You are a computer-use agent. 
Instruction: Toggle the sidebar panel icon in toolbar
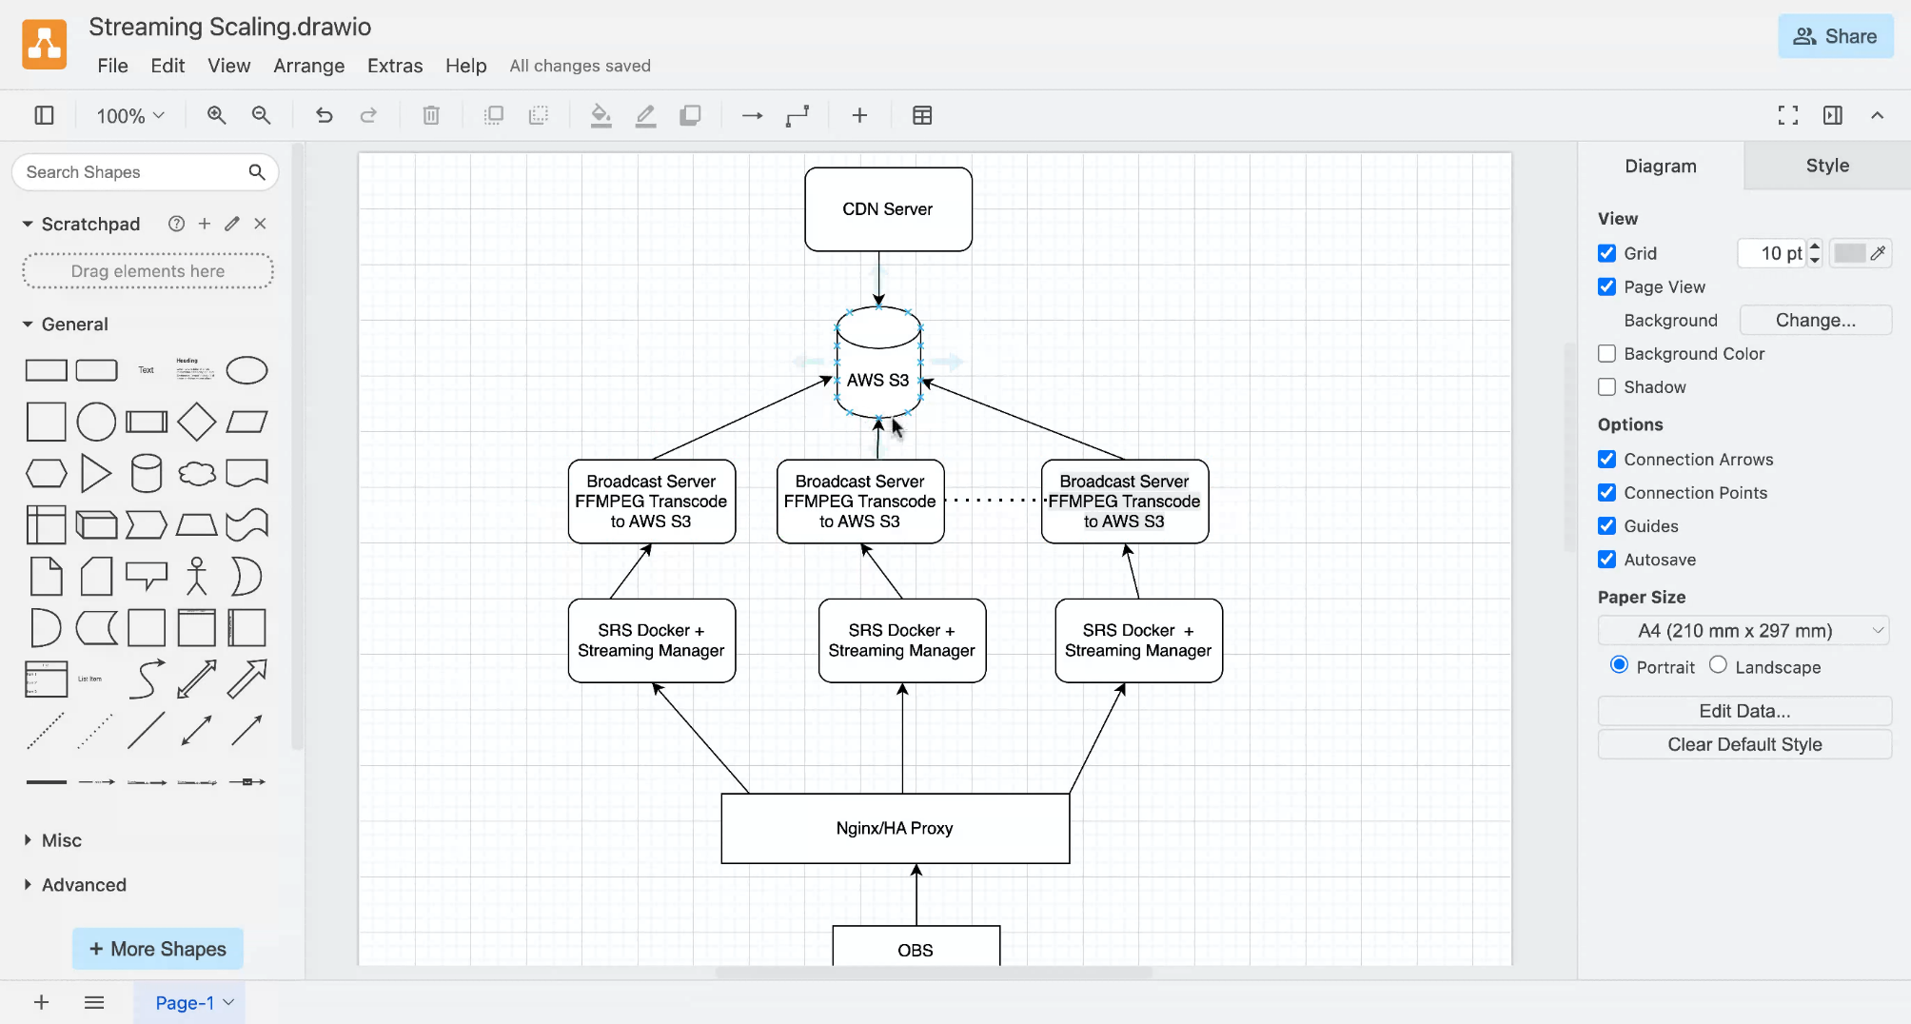point(44,115)
